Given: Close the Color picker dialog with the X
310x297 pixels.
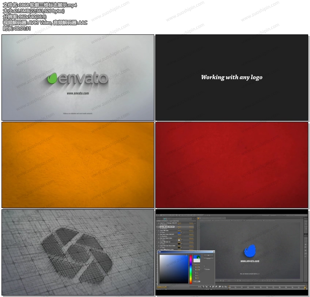Looking at the screenshot, I should click(213, 252).
